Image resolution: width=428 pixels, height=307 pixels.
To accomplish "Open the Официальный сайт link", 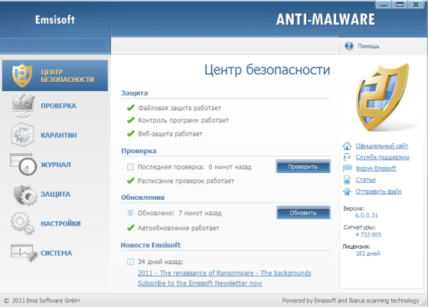I will [382, 146].
